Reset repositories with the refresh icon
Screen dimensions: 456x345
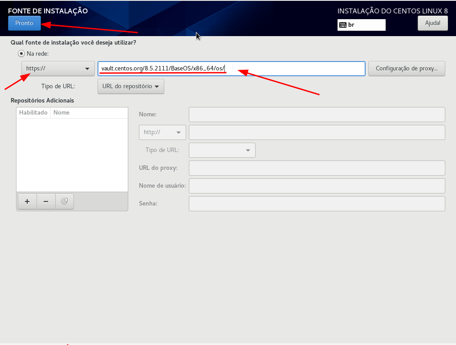point(65,201)
